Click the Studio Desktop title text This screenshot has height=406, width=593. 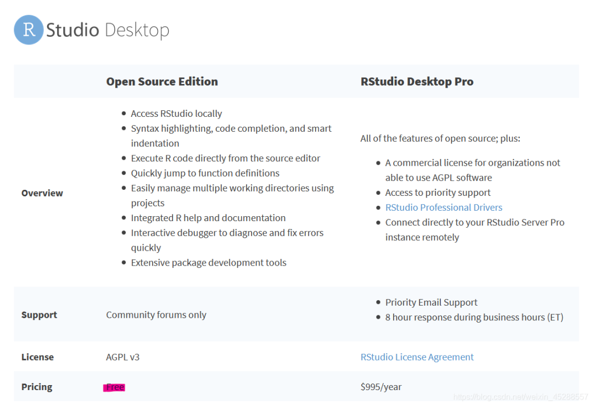point(108,30)
